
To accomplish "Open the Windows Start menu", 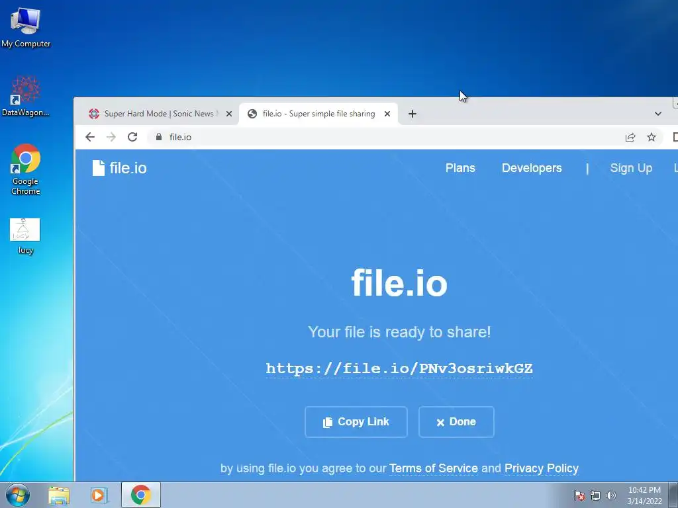I will click(x=18, y=495).
